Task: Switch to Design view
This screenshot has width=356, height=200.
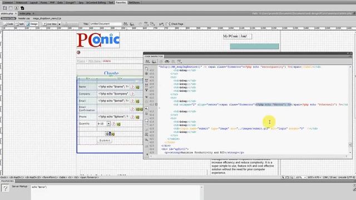Action: [x=32, y=24]
